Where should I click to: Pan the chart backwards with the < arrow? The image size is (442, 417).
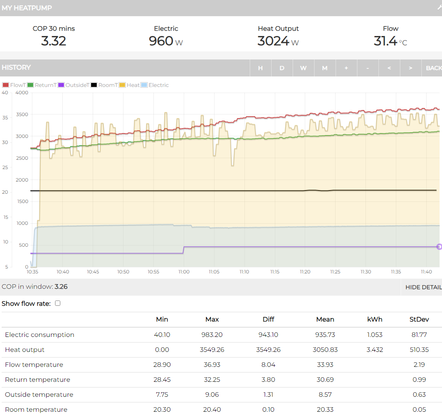tap(389, 68)
